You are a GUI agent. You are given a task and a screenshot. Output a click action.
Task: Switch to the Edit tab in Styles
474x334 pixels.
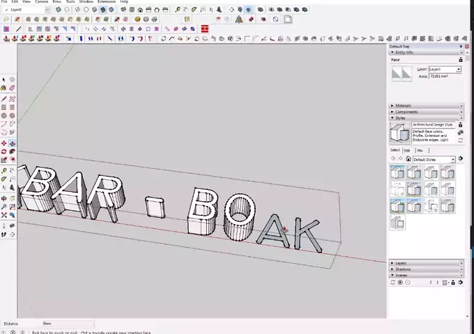tap(407, 150)
